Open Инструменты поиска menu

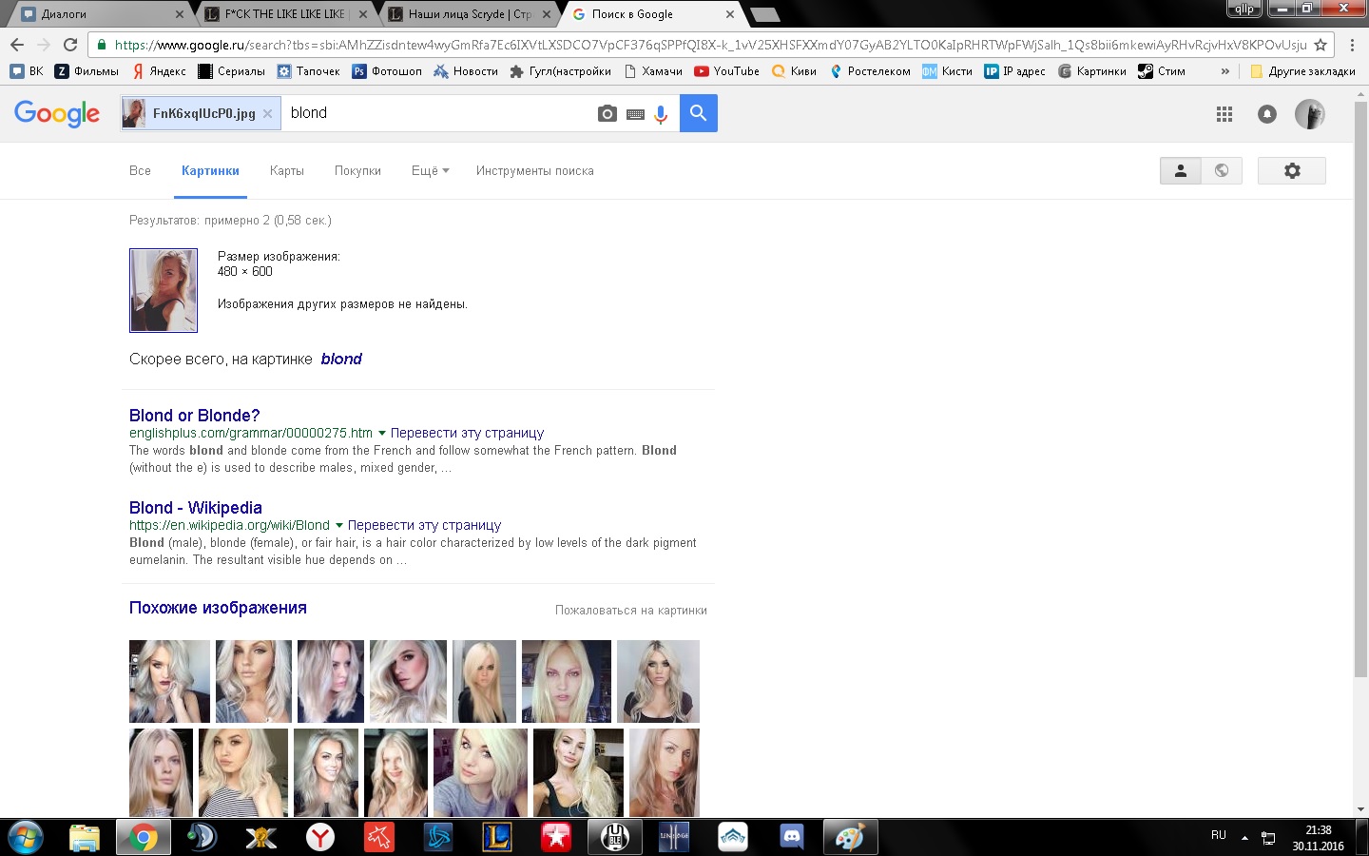tap(534, 171)
